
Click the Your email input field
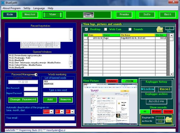tap(53, 118)
